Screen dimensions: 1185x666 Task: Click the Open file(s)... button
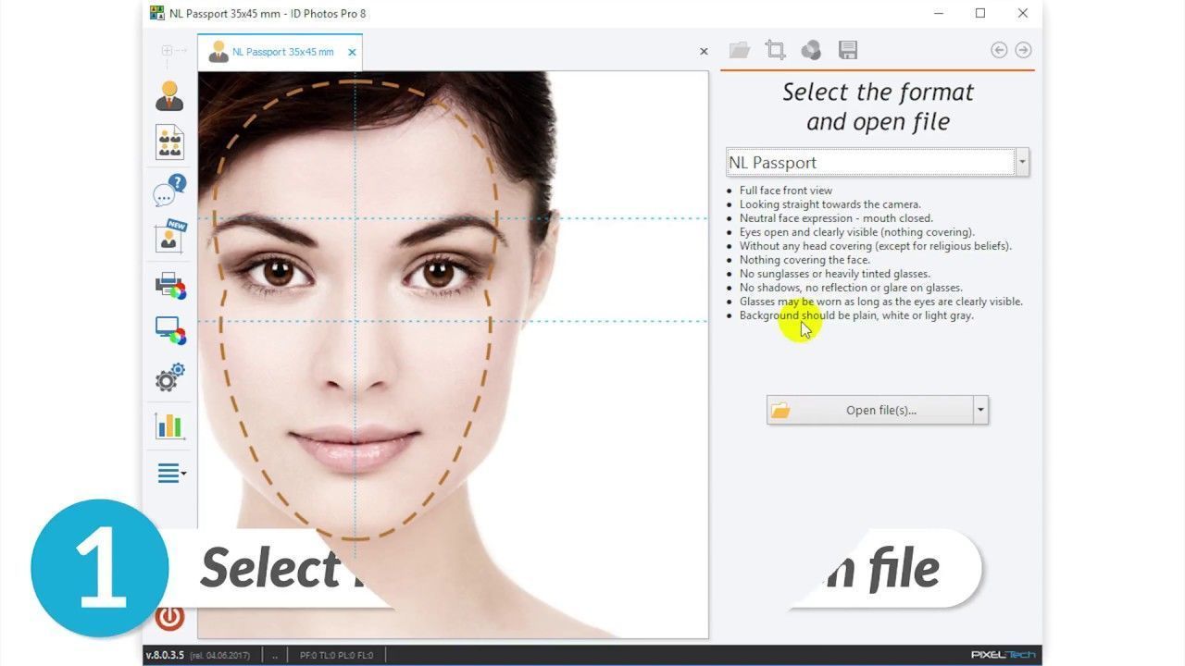pos(870,410)
